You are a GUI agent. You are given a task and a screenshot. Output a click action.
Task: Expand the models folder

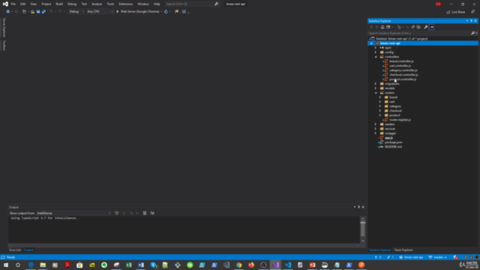point(376,88)
